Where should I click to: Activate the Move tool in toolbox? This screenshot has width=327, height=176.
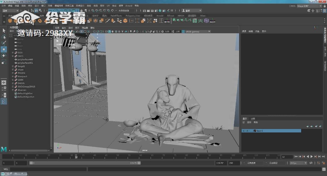coord(4,49)
